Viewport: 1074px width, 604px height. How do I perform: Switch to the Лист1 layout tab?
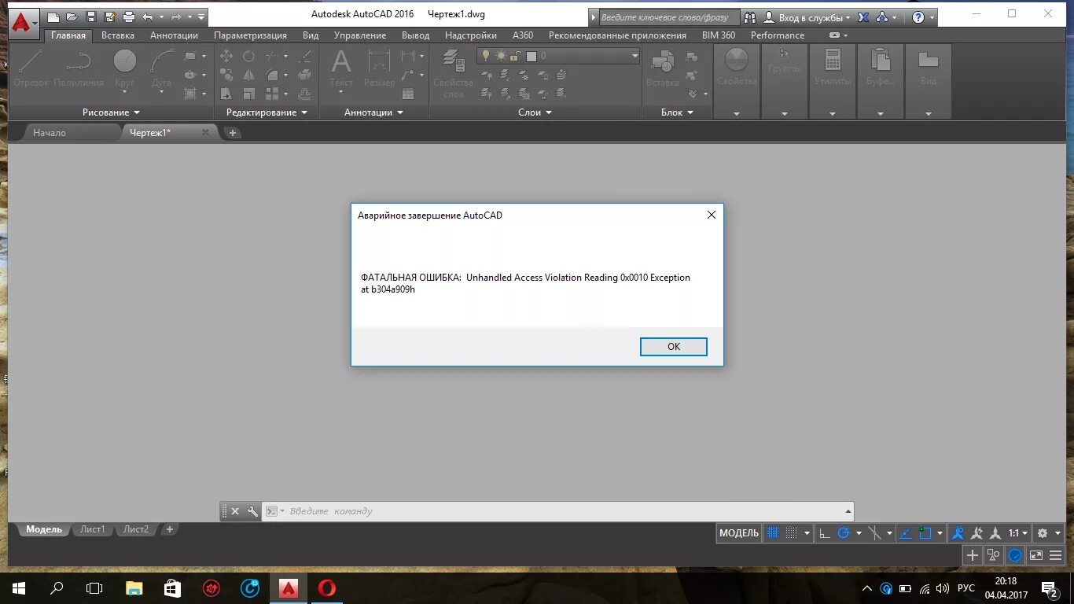pos(92,529)
